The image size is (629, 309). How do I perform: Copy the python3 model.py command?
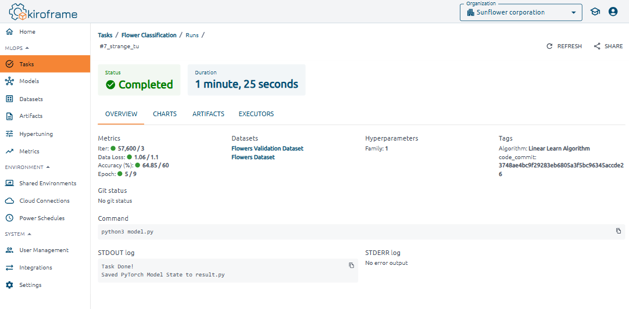click(619, 231)
